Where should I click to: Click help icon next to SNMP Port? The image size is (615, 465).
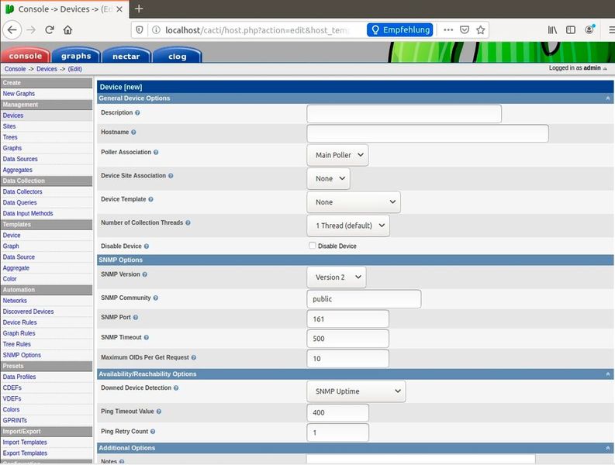pyautogui.click(x=135, y=317)
